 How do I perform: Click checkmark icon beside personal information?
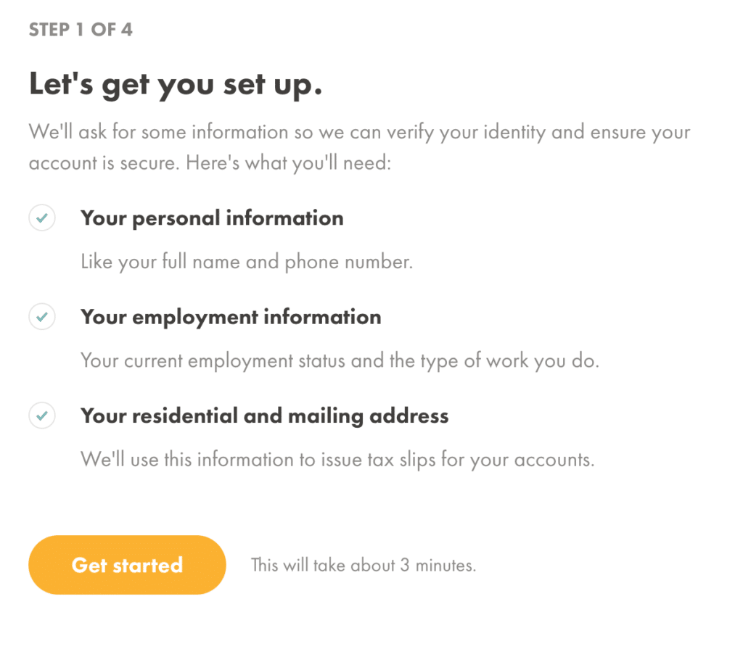point(42,218)
